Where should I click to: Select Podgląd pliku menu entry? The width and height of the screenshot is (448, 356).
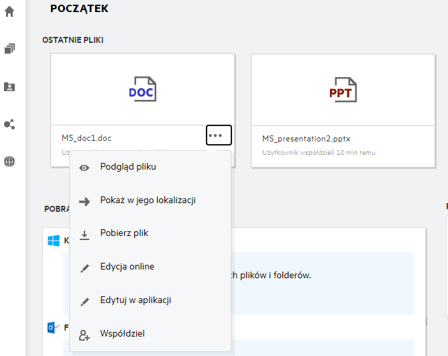(128, 167)
